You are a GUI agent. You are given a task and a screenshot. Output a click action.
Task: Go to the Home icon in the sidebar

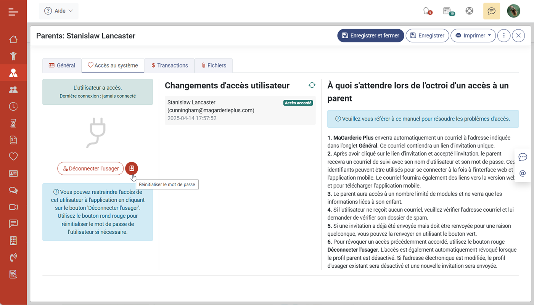point(13,39)
